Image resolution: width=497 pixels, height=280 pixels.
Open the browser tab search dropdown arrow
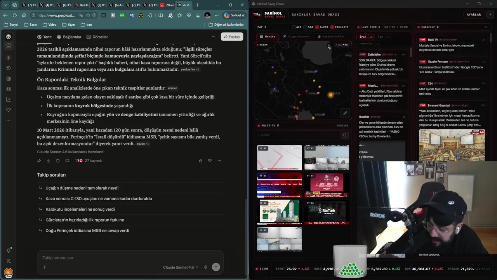5,5
